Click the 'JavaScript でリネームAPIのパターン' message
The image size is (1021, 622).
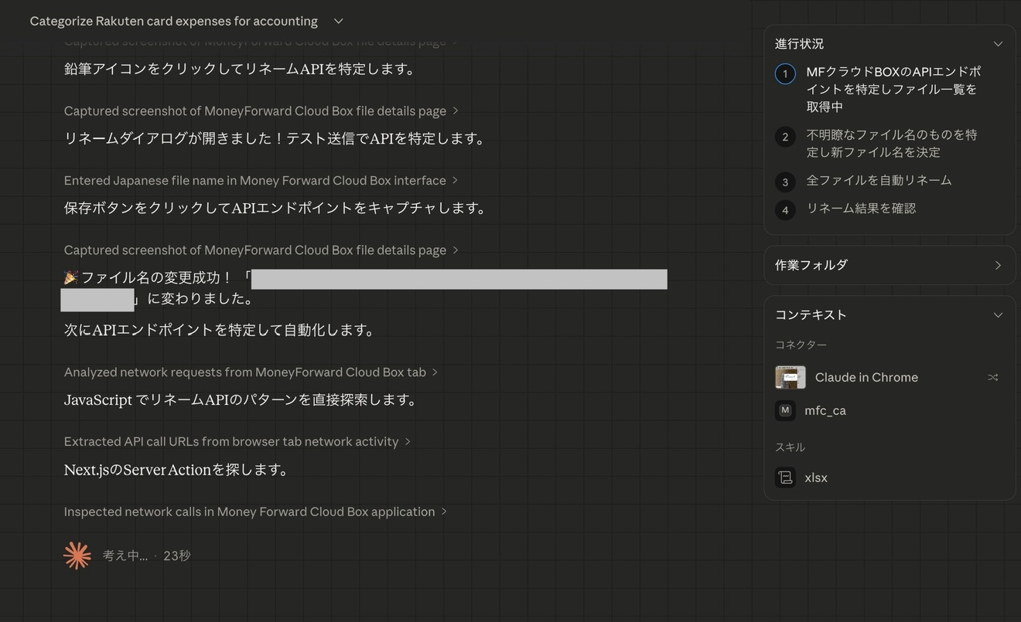tap(241, 399)
